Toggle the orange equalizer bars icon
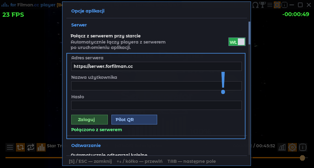Viewport: 314px width, 168px height. pos(41,147)
